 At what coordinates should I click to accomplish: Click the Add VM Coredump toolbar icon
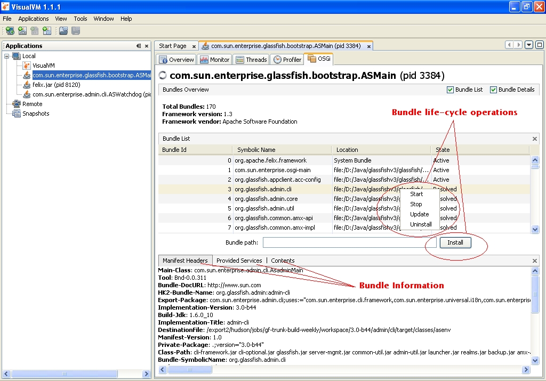(35, 31)
